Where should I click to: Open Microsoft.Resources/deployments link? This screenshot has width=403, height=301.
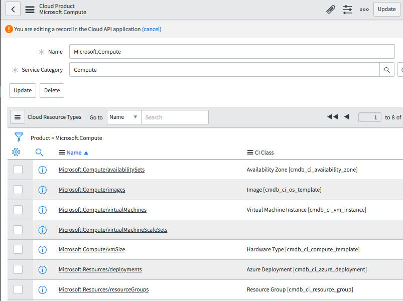click(100, 269)
